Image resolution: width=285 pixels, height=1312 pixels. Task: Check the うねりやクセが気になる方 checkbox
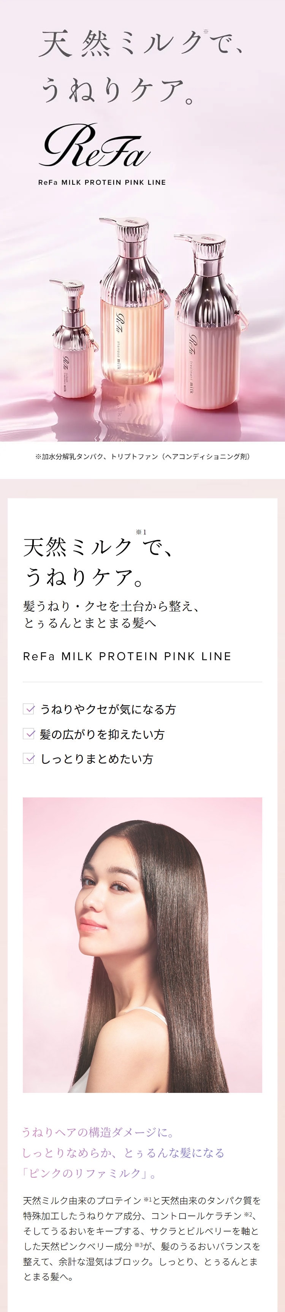(29, 709)
